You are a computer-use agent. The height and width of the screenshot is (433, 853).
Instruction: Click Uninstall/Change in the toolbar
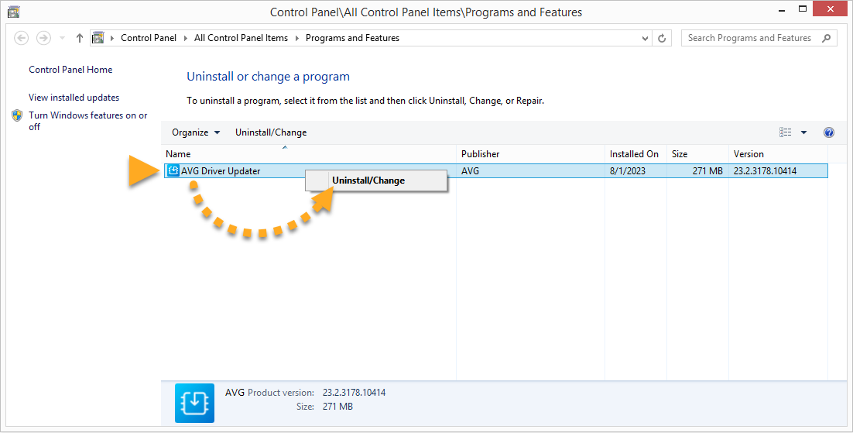271,132
